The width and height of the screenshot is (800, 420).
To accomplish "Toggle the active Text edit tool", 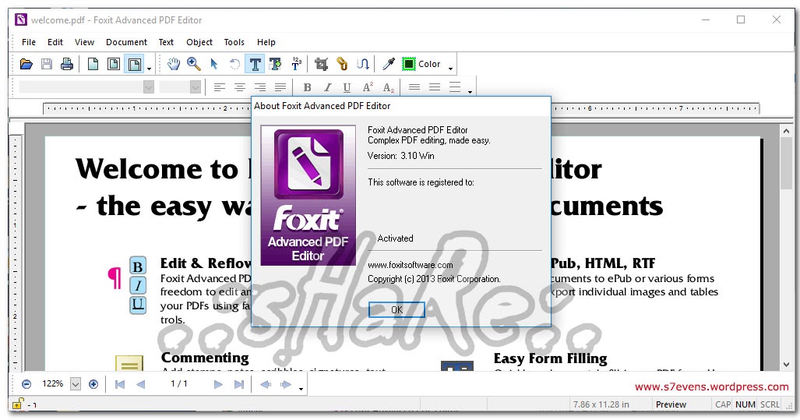I will point(255,65).
